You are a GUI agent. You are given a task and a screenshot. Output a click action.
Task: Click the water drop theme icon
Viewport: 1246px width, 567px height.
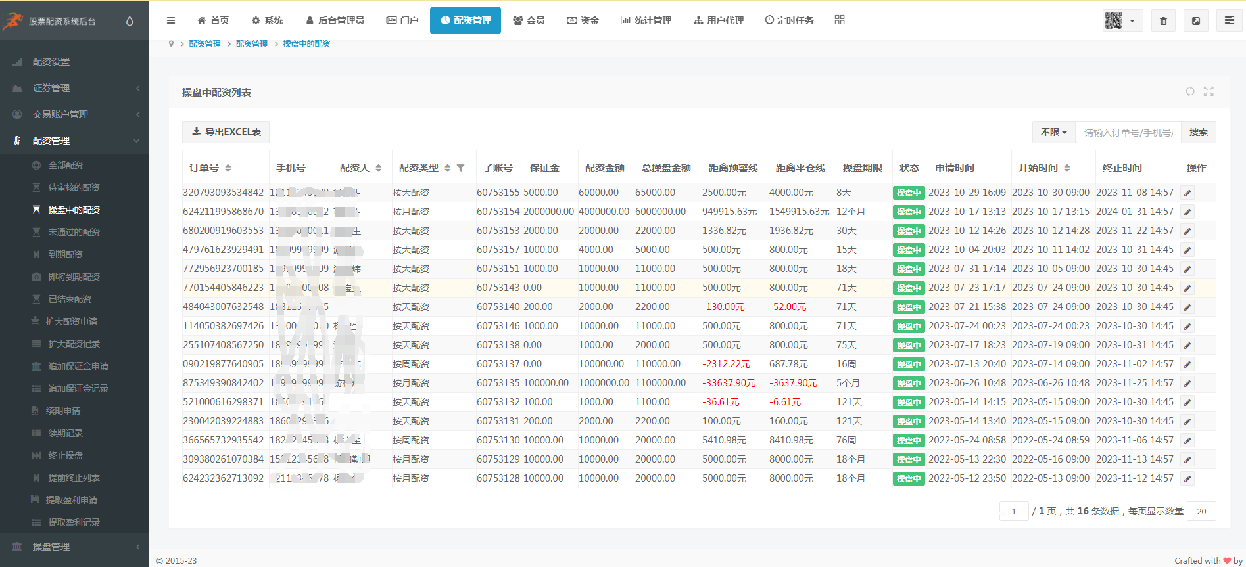(130, 21)
